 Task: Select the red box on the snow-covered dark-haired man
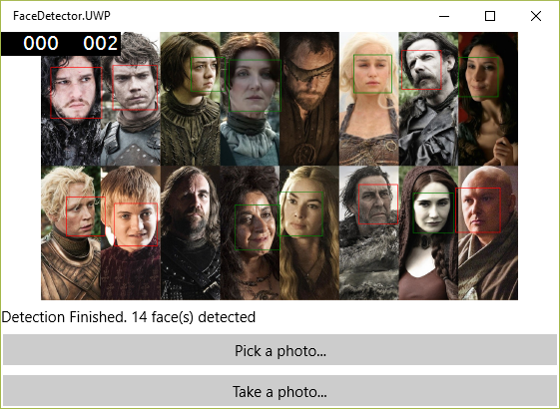[76, 93]
